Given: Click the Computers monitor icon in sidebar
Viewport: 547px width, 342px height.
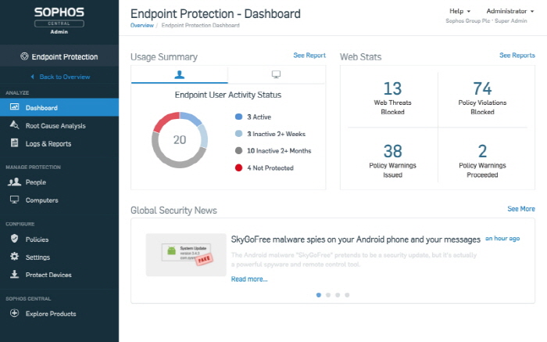Looking at the screenshot, I should click(14, 200).
